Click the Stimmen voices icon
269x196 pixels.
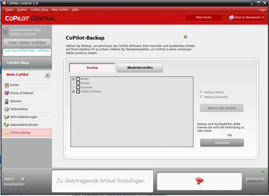tap(7, 101)
